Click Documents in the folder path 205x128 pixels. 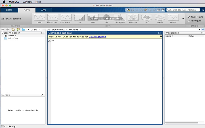58,29
